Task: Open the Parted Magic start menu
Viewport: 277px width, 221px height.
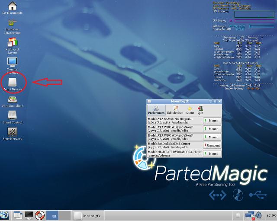Action: 5,215
